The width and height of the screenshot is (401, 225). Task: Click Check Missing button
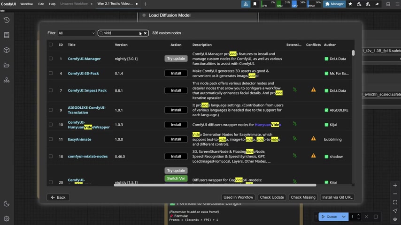303,197
